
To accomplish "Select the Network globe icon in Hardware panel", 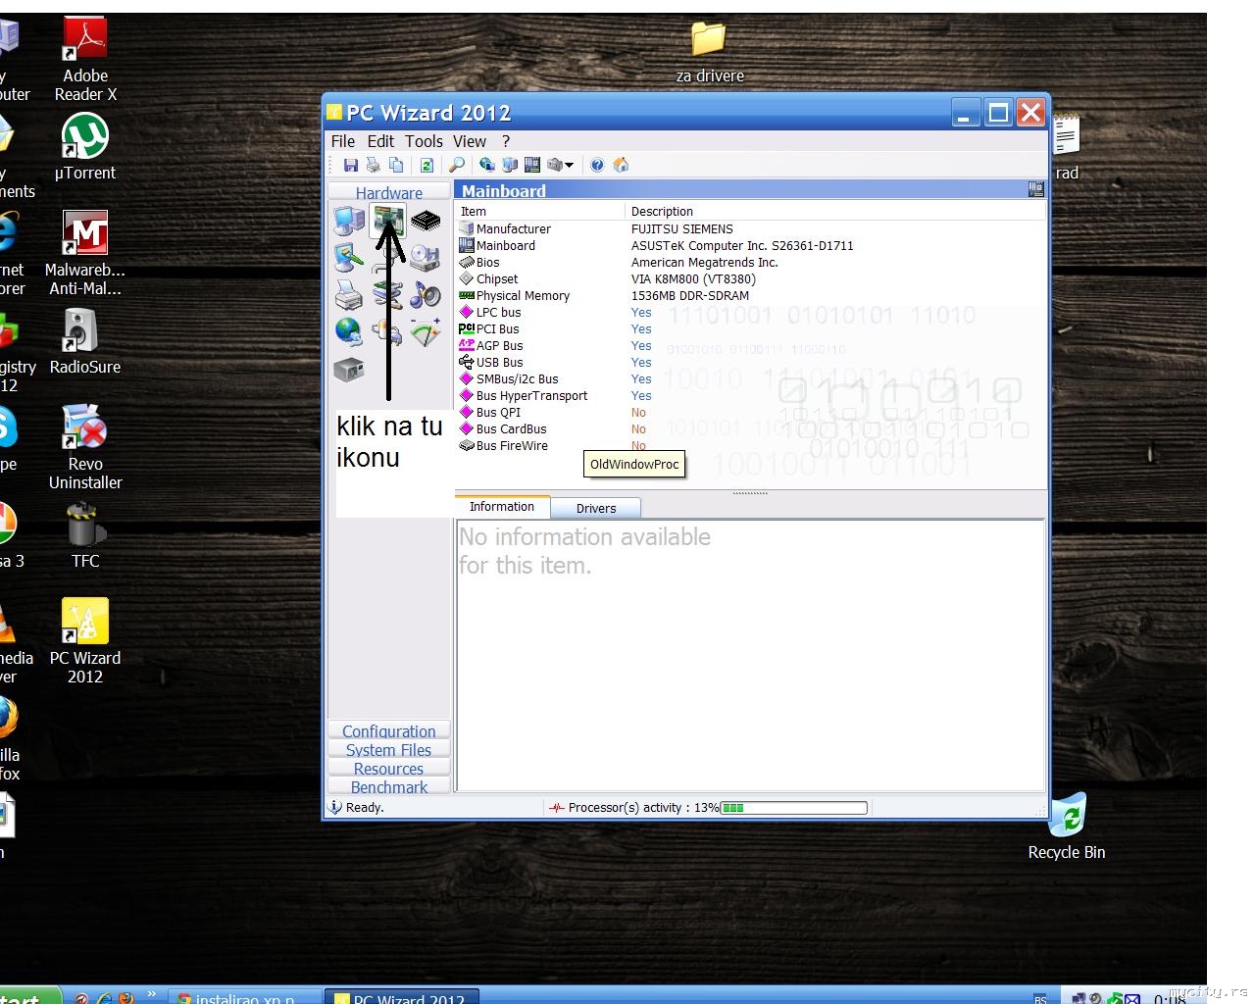I will click(349, 331).
